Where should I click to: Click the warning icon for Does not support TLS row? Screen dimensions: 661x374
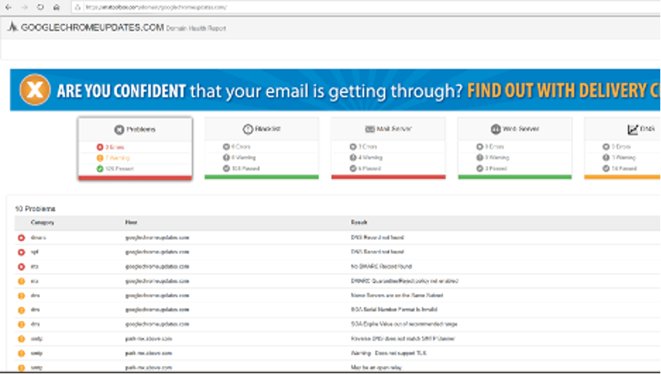pyautogui.click(x=21, y=354)
